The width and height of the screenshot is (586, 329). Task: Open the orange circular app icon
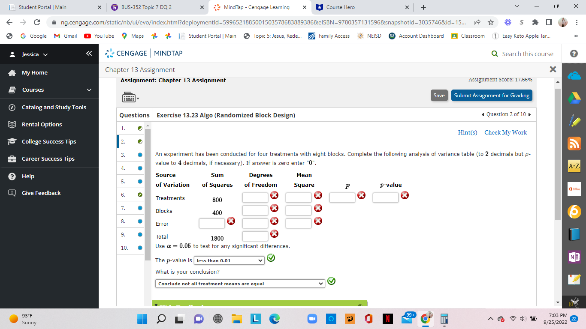coord(574,211)
